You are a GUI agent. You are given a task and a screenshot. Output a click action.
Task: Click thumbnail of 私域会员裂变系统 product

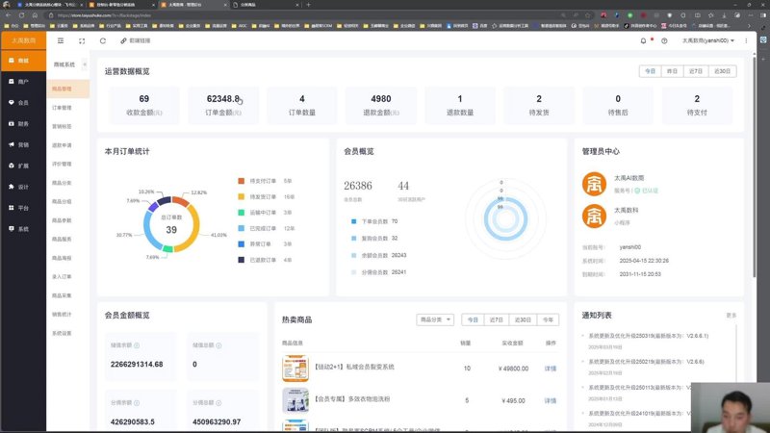[x=295, y=369]
